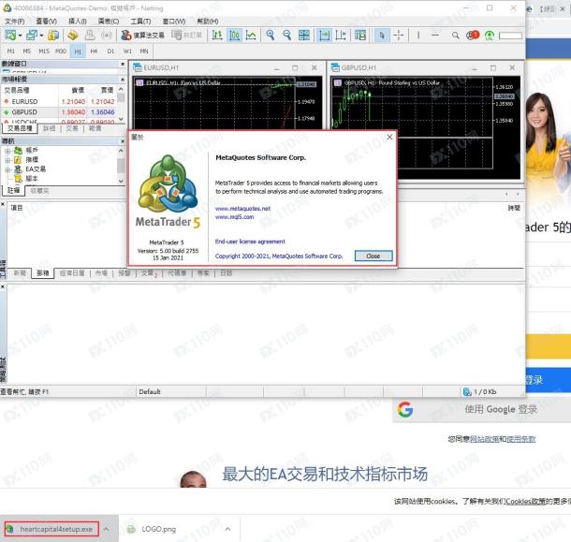Viewport: 571px width, 542px height.
Task: Expand the first tree node in Navigator
Action: (7, 151)
